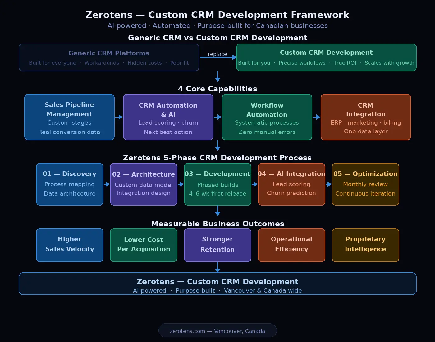Screen dimensions: 435x342
Task: Click the 'Next best action' line
Action: click(168, 132)
